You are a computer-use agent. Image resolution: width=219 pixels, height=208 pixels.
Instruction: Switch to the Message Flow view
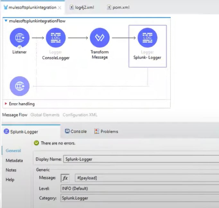(15, 115)
